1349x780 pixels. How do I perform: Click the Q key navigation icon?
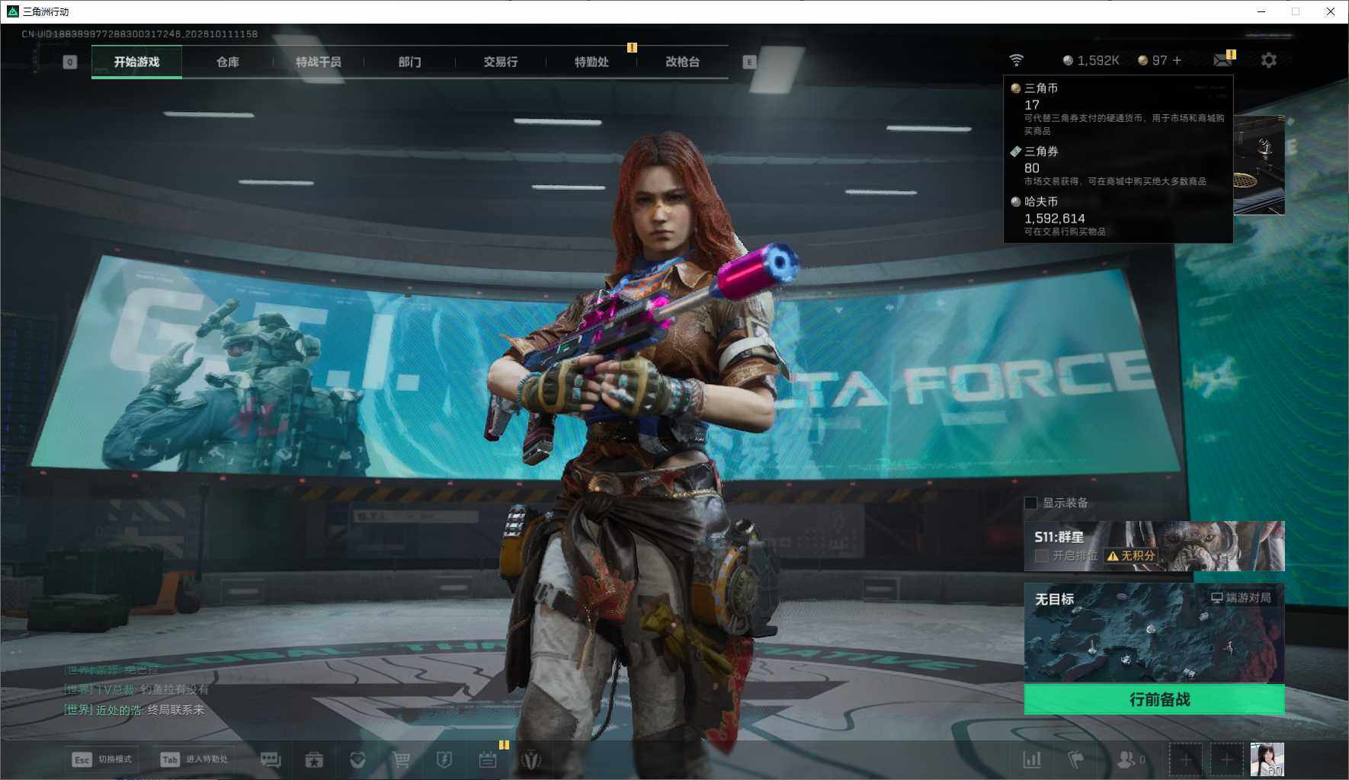[70, 62]
